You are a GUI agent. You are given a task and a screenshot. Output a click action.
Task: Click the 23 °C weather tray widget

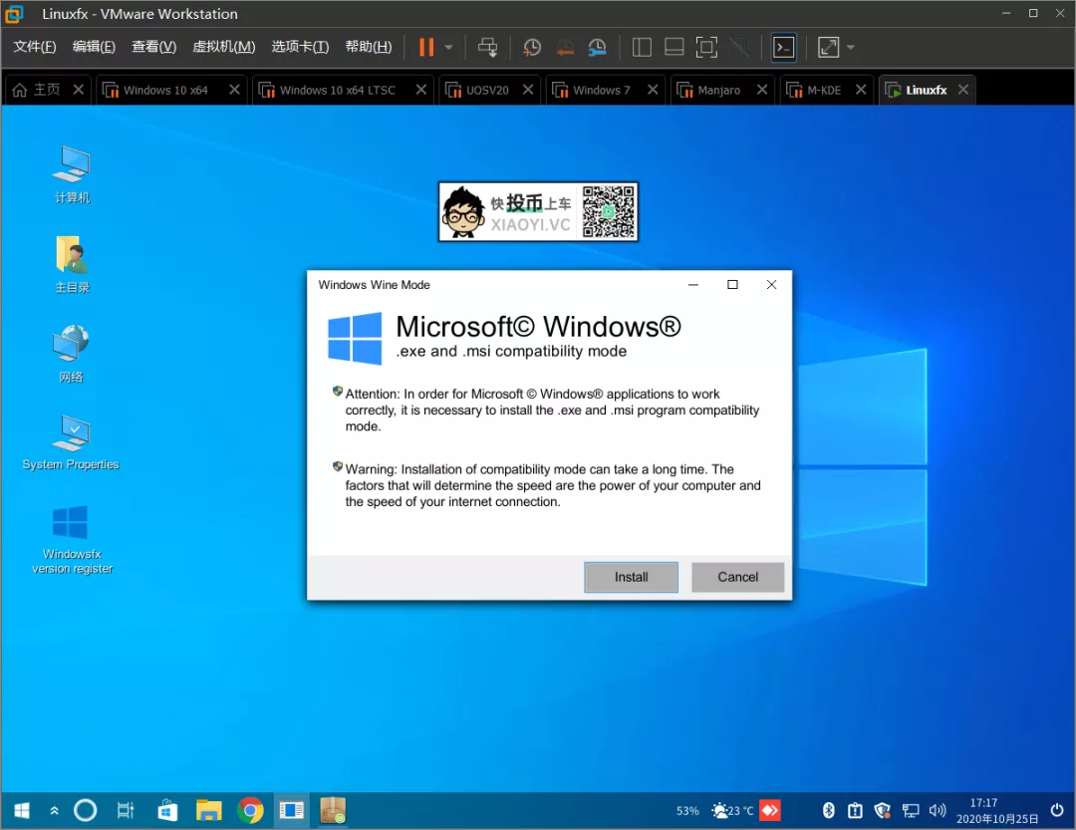(x=732, y=811)
